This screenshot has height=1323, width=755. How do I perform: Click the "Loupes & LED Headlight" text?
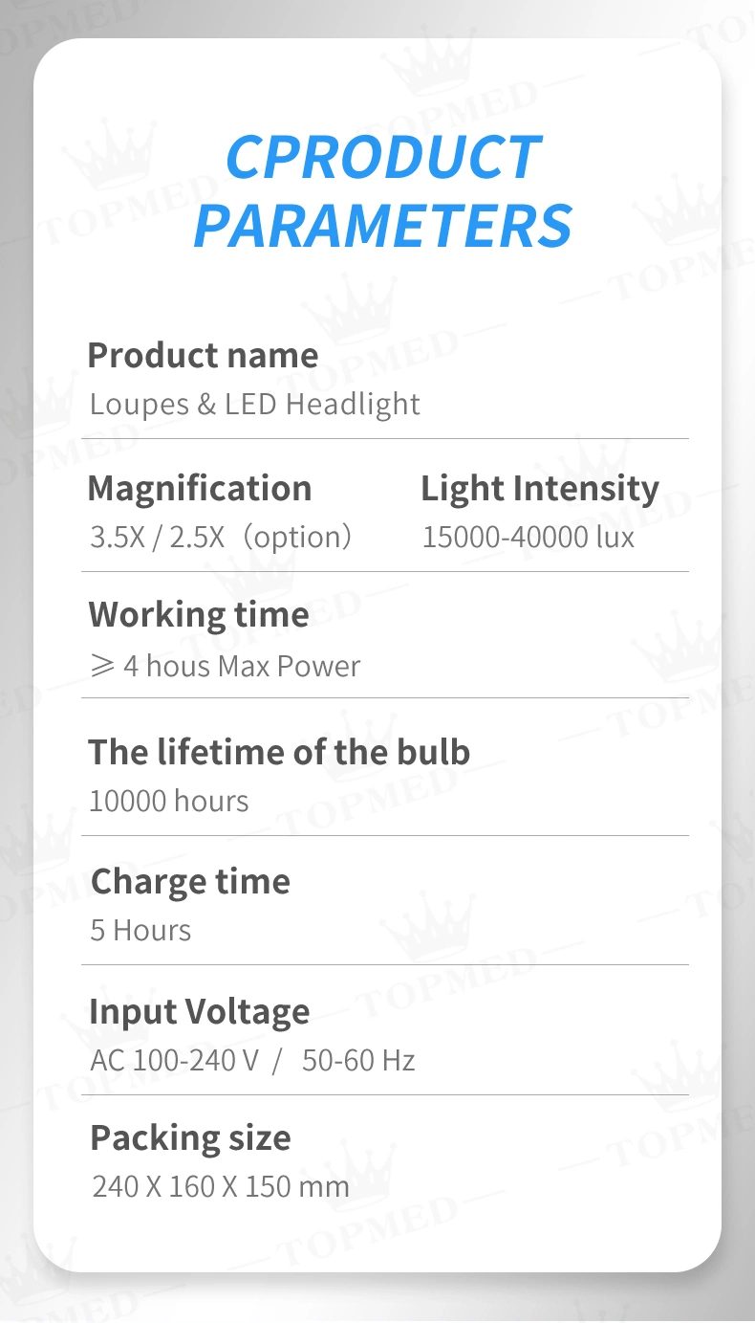tap(254, 404)
